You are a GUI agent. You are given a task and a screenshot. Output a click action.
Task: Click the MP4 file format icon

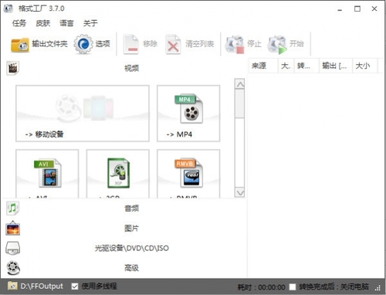coord(189,108)
